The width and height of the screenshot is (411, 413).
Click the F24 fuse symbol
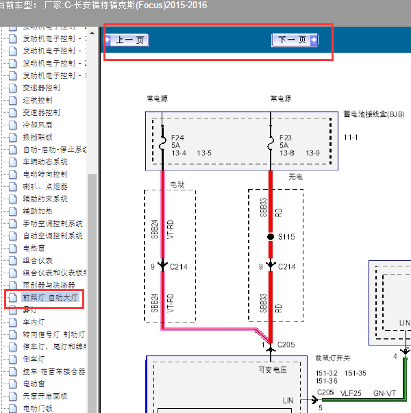162,144
